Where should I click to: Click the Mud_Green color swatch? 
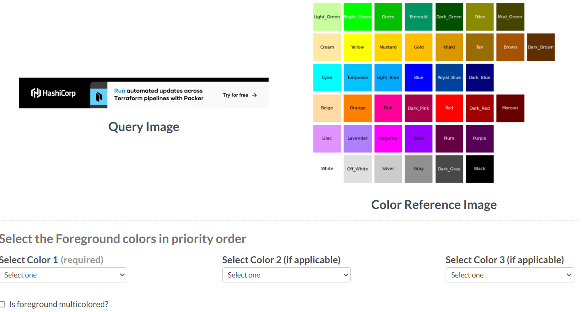510,17
